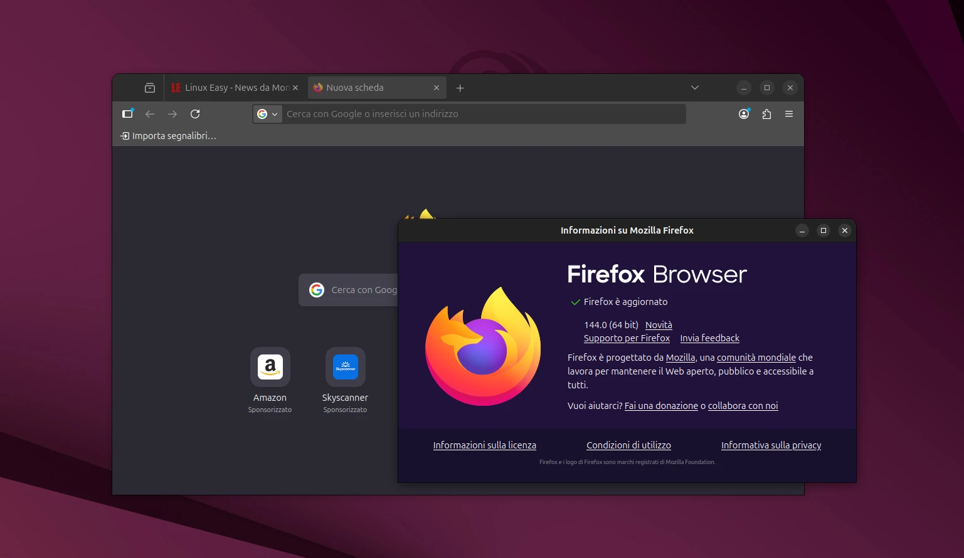
Task: Reload the current page
Action: (x=195, y=113)
